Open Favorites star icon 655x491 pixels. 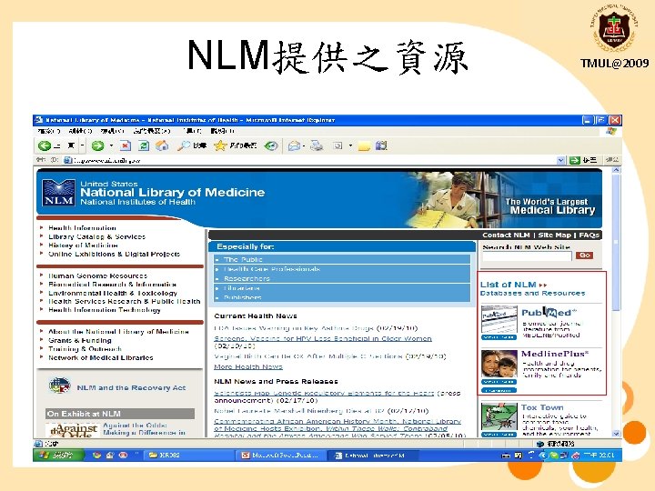click(x=220, y=145)
